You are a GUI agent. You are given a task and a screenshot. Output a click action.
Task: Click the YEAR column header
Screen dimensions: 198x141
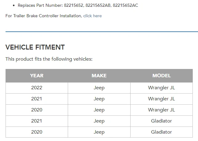(37, 76)
